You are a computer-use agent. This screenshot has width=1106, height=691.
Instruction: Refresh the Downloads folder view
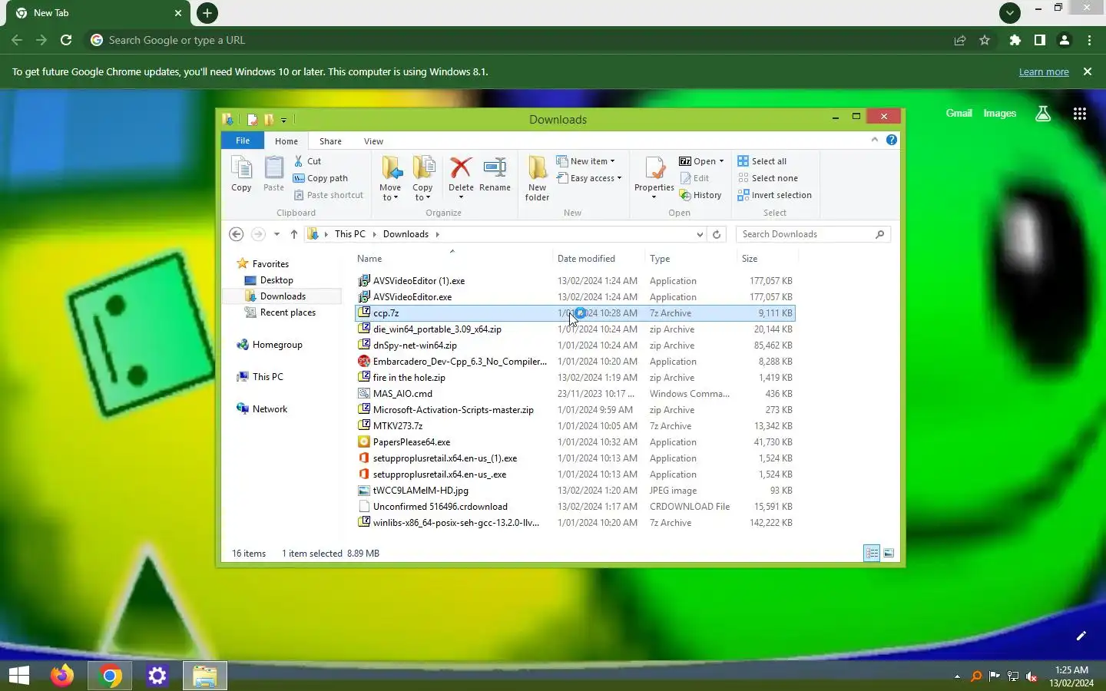tap(717, 234)
